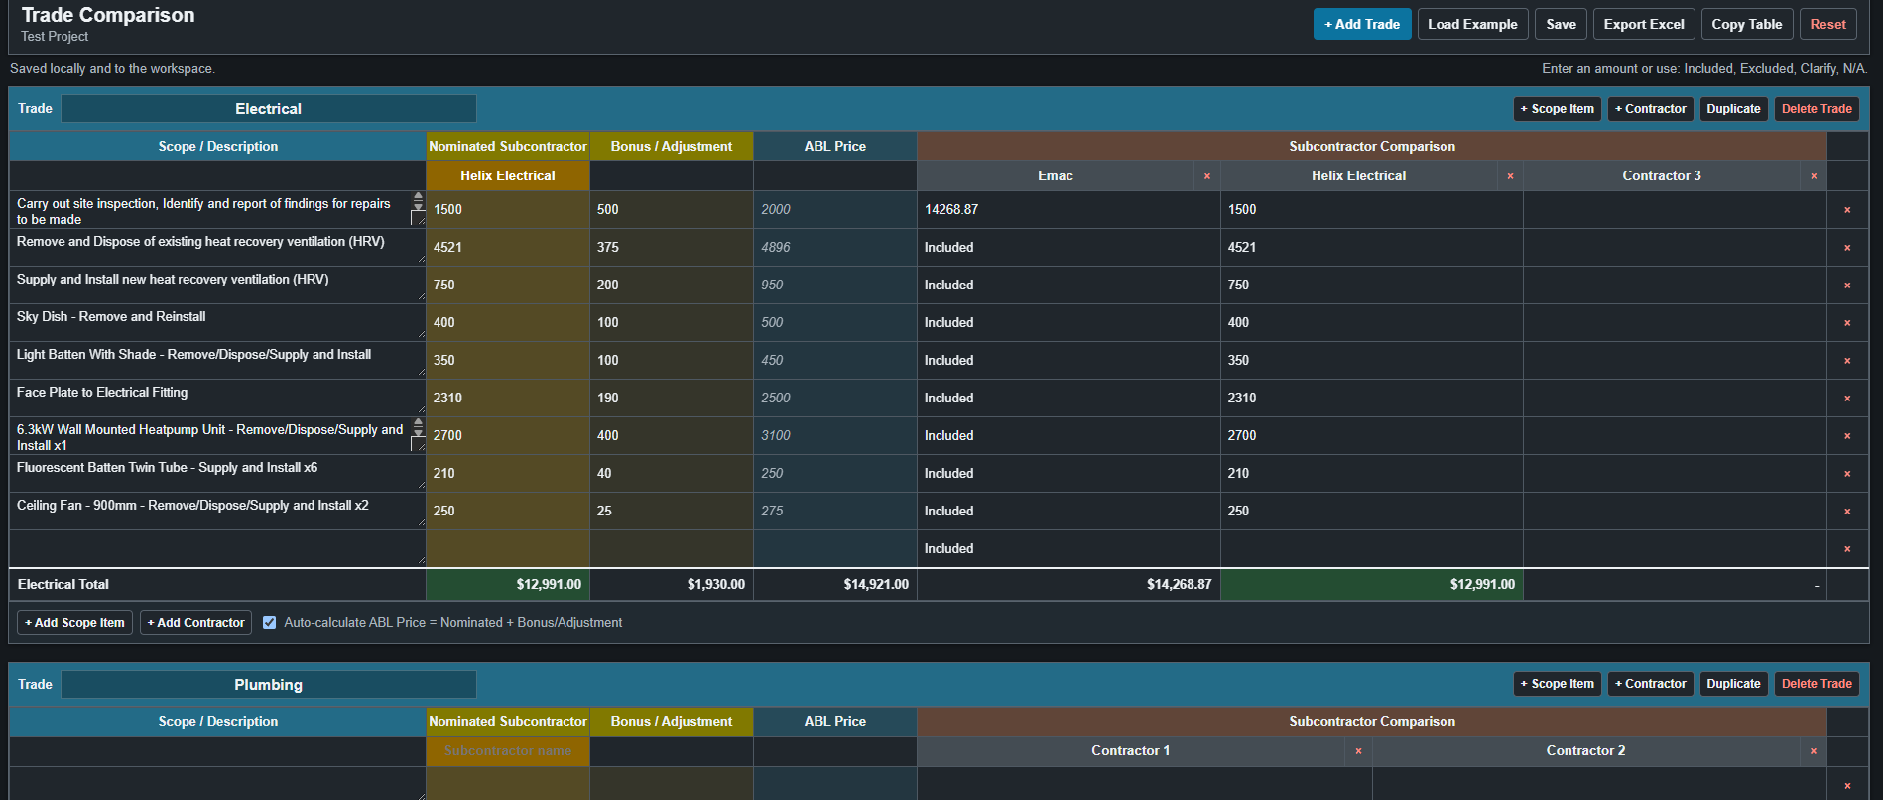Delete the Fluorescent Batten Twin Tube row
1883x800 pixels.
[1847, 474]
